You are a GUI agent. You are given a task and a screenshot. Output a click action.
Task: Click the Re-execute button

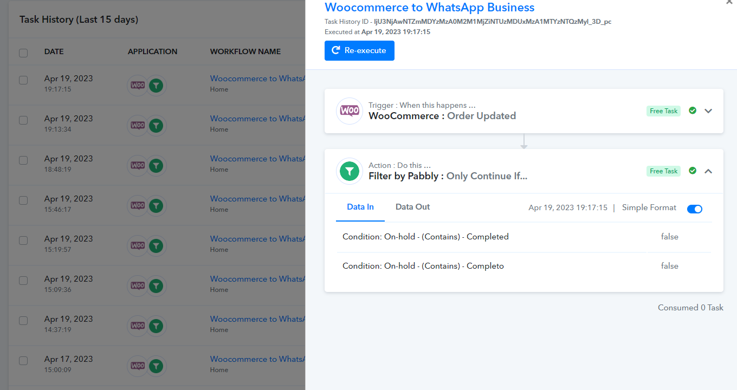[x=359, y=50]
